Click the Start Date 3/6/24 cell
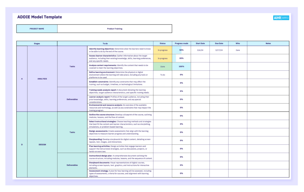Image resolution: width=304 pixels, height=192 pixels. coord(200,50)
